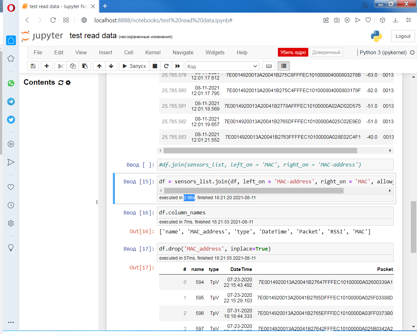The height and width of the screenshot is (334, 417).
Task: Open the Cell menu
Action: click(x=129, y=52)
